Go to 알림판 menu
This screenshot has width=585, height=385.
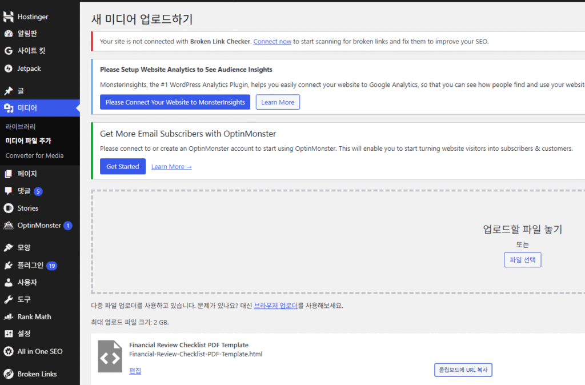(x=27, y=34)
